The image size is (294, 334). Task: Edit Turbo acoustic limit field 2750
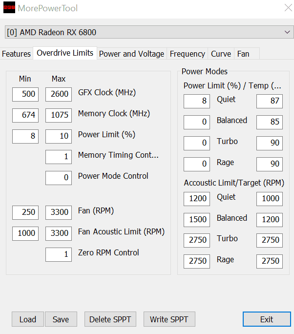(197, 240)
